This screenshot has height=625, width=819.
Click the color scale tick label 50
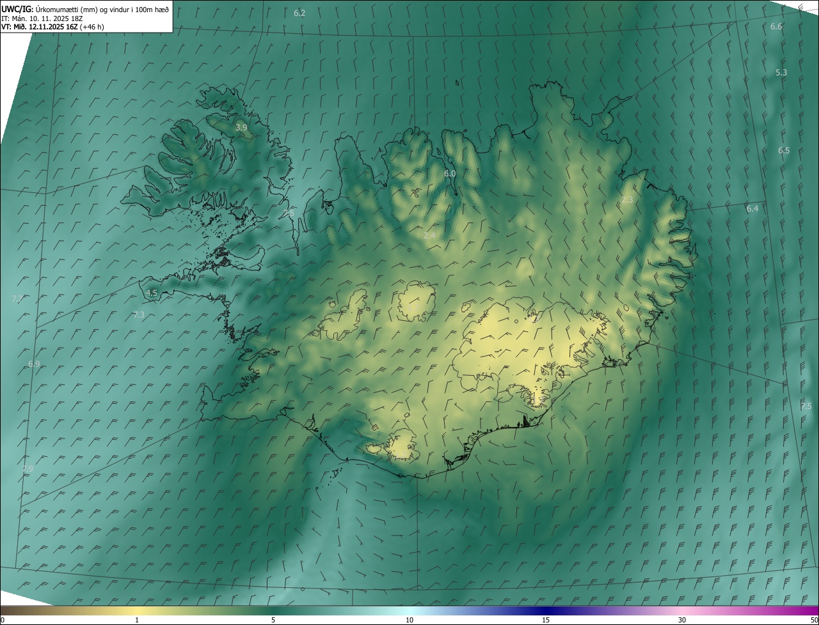[x=814, y=621]
